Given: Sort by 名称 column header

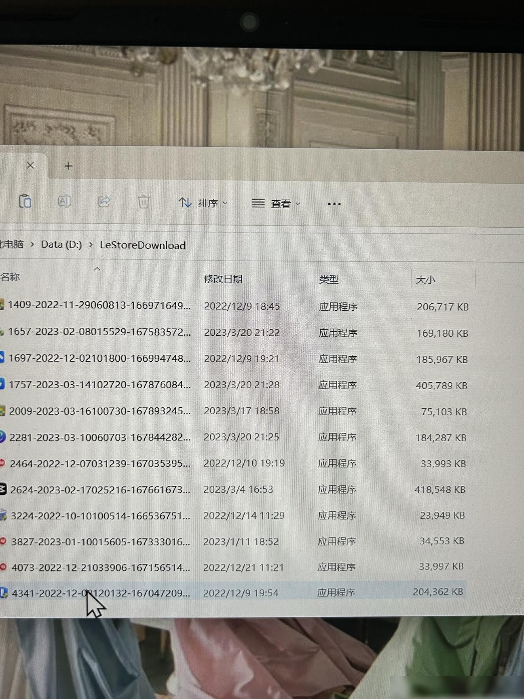Looking at the screenshot, I should [x=11, y=277].
